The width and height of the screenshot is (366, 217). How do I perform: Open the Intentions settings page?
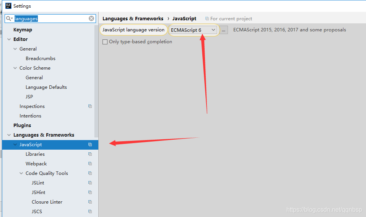[30, 116]
